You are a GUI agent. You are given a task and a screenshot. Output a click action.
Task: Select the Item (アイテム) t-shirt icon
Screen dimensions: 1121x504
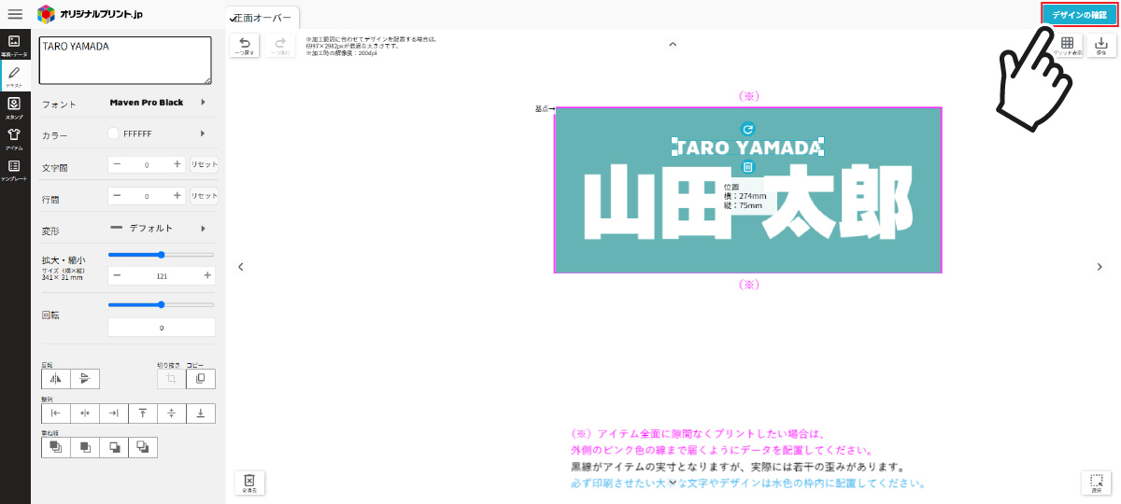point(14,138)
